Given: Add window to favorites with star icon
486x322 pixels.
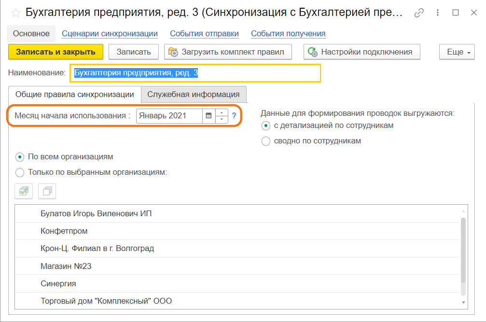Looking at the screenshot, I should tap(16, 13).
